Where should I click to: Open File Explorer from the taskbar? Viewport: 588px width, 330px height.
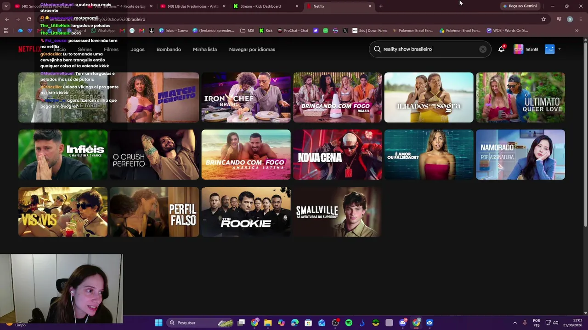coord(268,323)
